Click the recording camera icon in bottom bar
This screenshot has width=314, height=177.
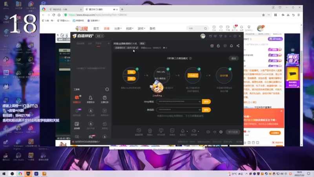coord(208,132)
